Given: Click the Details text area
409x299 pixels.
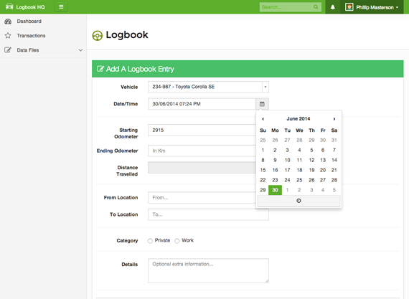Looking at the screenshot, I should pos(208,270).
